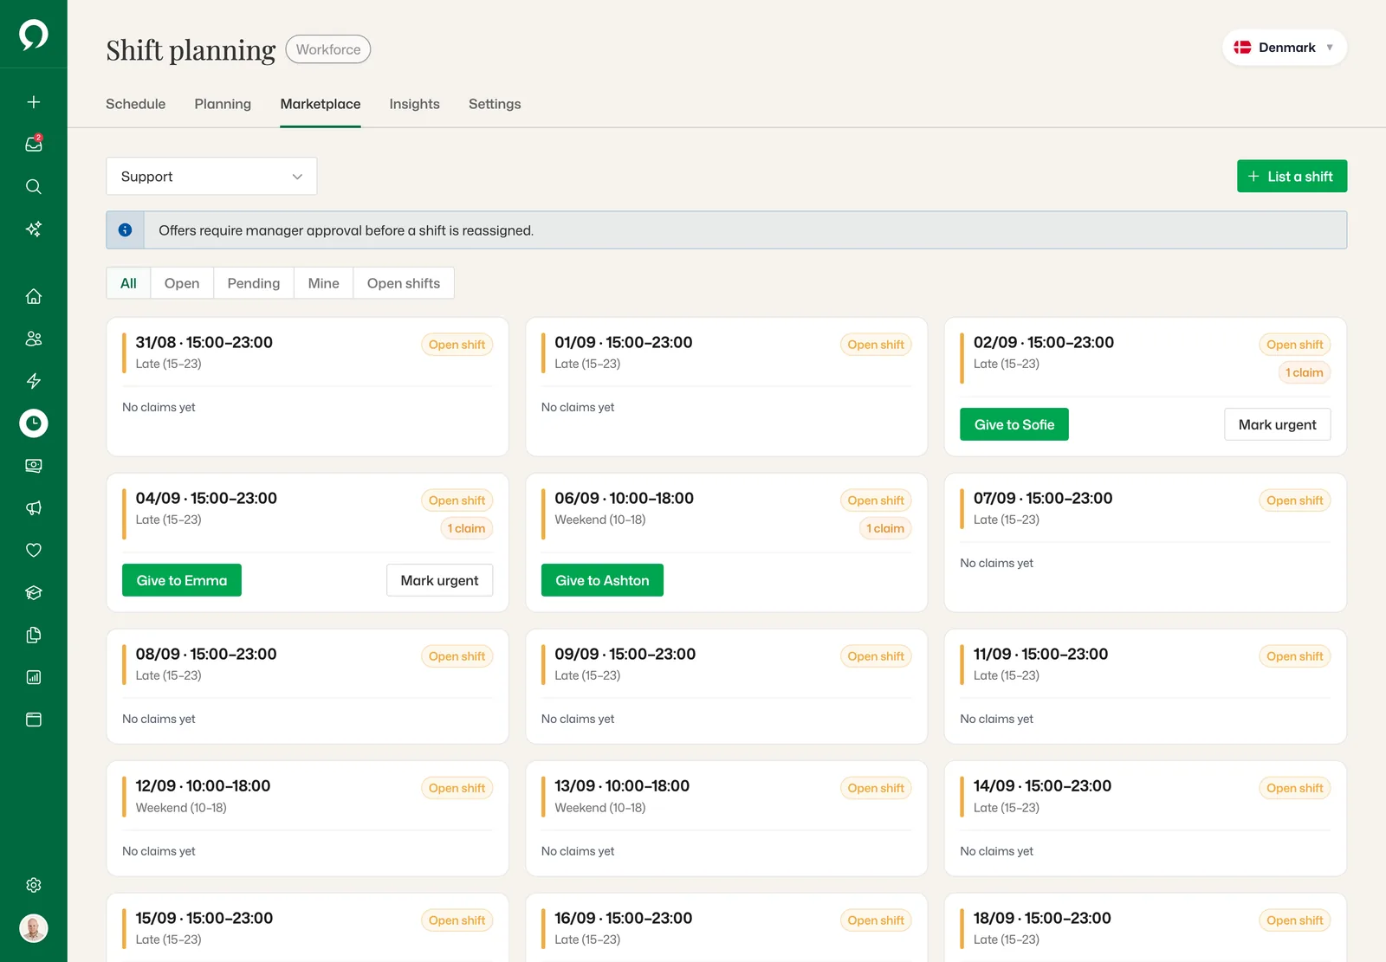Open the banknote payroll sidebar icon
Image resolution: width=1386 pixels, height=962 pixels.
click(x=34, y=466)
